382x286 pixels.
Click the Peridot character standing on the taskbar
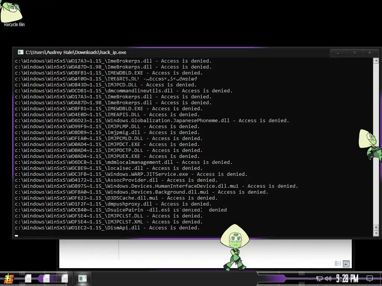coord(235,248)
